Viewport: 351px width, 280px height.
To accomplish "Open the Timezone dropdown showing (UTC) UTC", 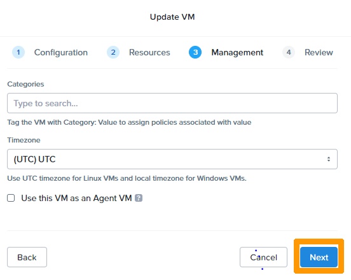I will (172, 159).
